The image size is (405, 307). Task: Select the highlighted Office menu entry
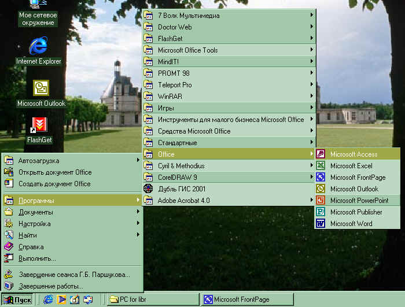(229, 154)
